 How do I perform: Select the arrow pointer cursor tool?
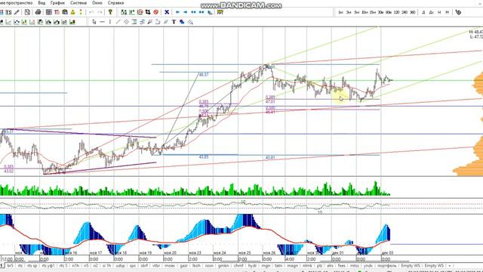pyautogui.click(x=94, y=22)
